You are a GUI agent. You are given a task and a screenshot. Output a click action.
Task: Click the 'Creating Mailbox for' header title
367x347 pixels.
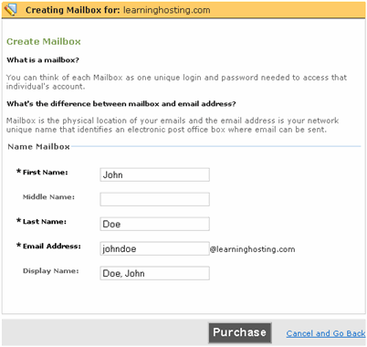[x=118, y=10]
